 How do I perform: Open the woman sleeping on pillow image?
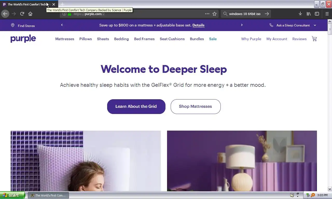tap(86, 161)
